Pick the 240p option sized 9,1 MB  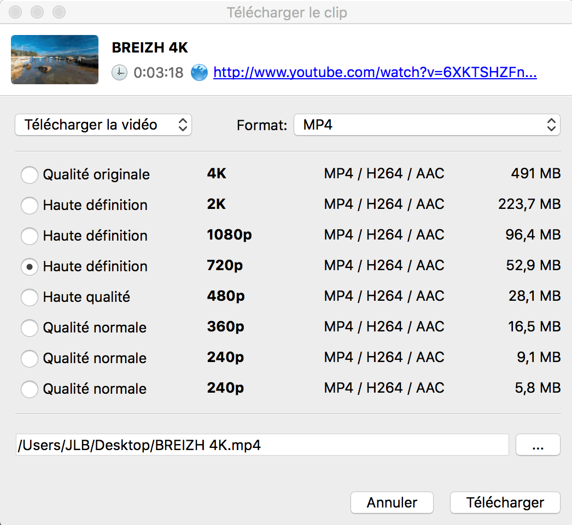coord(30,358)
